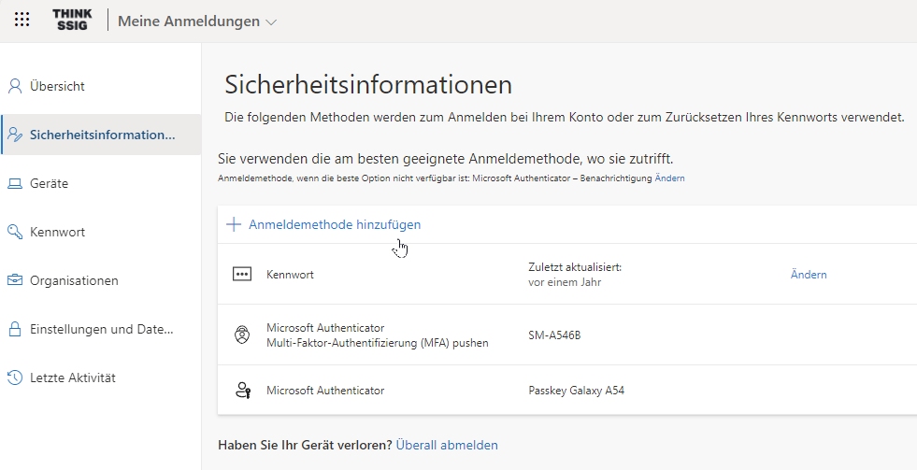This screenshot has height=470, width=917.
Task: Click the Sicherheitsinformationen sidebar icon
Action: point(15,135)
